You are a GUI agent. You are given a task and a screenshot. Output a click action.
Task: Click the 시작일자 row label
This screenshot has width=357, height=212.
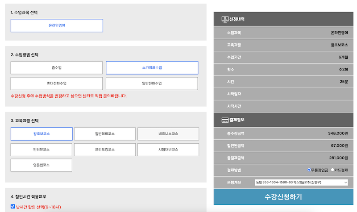coord(234,94)
